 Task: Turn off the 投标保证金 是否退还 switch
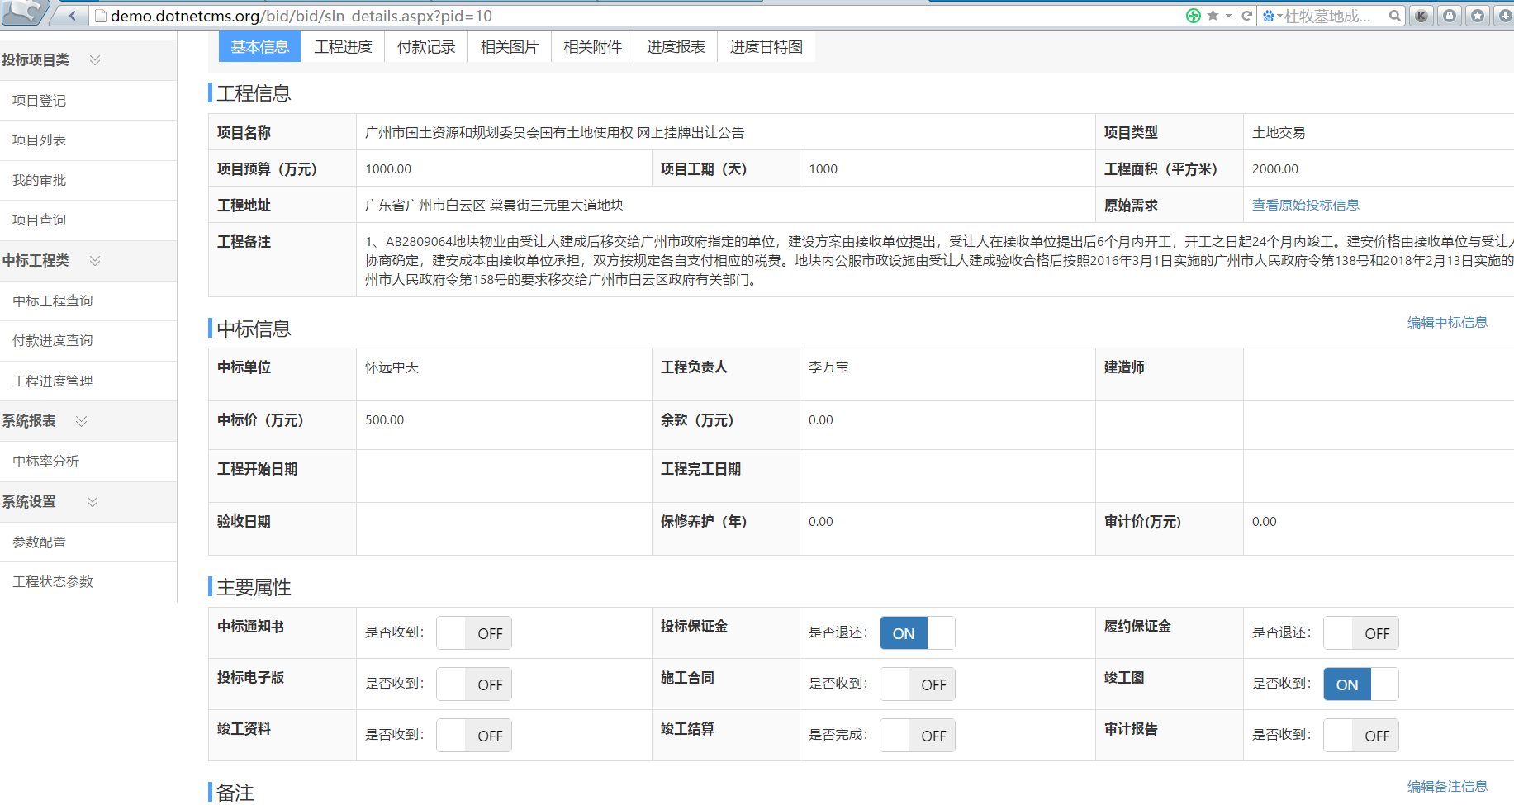coord(918,633)
